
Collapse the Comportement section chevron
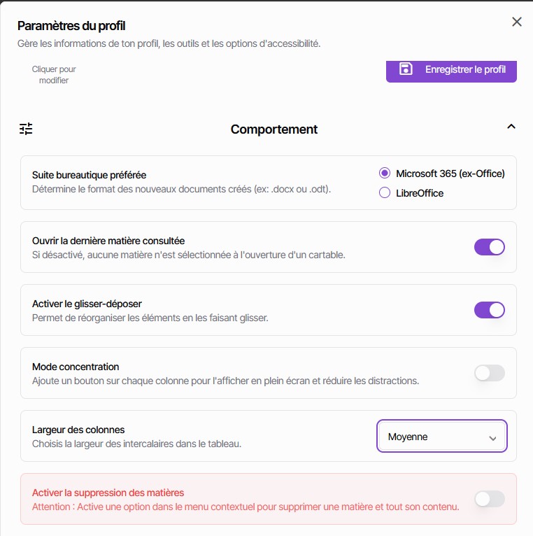(511, 127)
